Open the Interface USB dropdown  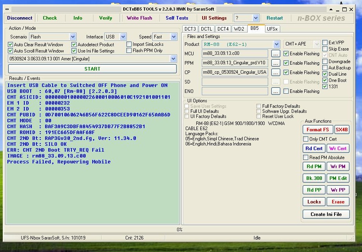click(x=123, y=37)
